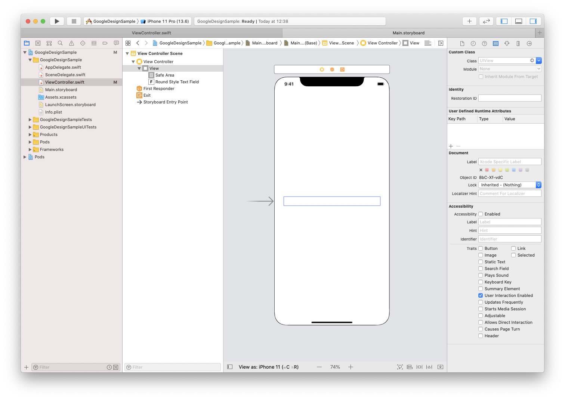565x400 pixels.
Task: Open the Source Control navigator
Action: (x=38, y=43)
